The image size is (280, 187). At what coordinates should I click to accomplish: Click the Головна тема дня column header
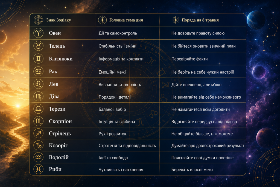click(x=126, y=20)
